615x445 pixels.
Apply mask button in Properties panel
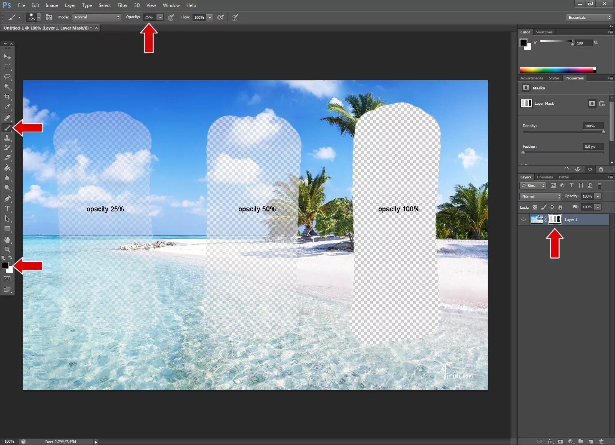tap(578, 169)
